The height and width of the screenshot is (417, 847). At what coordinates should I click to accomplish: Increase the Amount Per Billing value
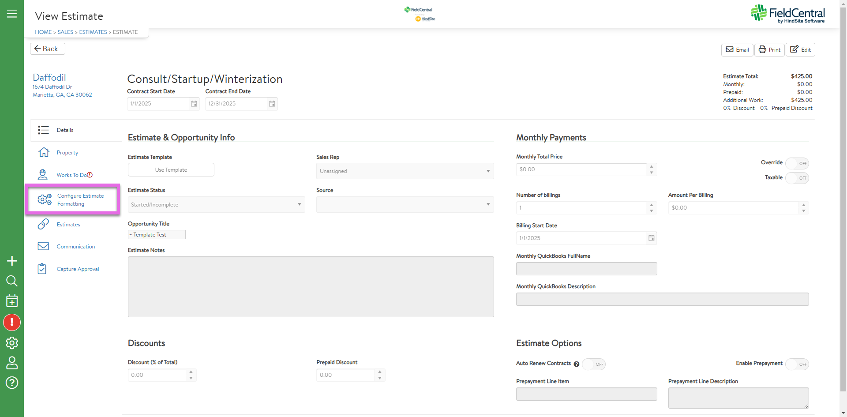(x=804, y=205)
